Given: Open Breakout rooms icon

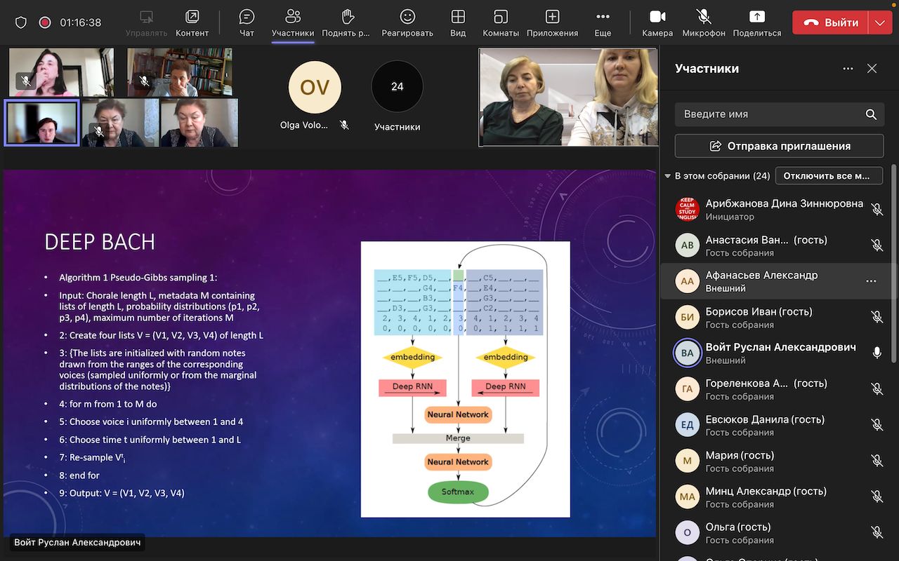Looking at the screenshot, I should pos(501,17).
